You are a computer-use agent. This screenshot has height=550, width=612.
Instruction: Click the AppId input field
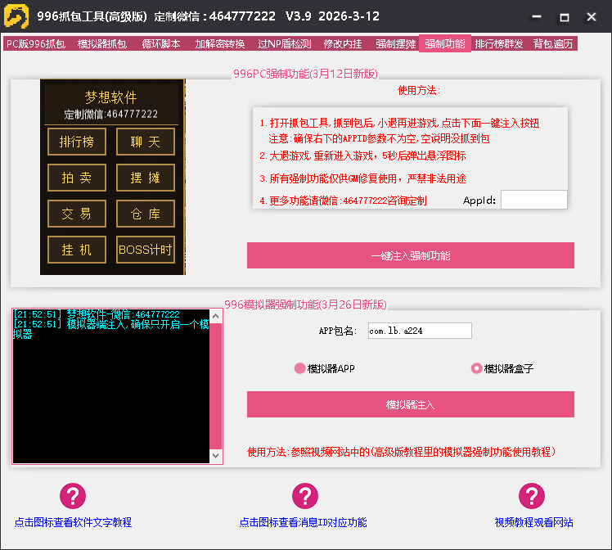tap(533, 200)
